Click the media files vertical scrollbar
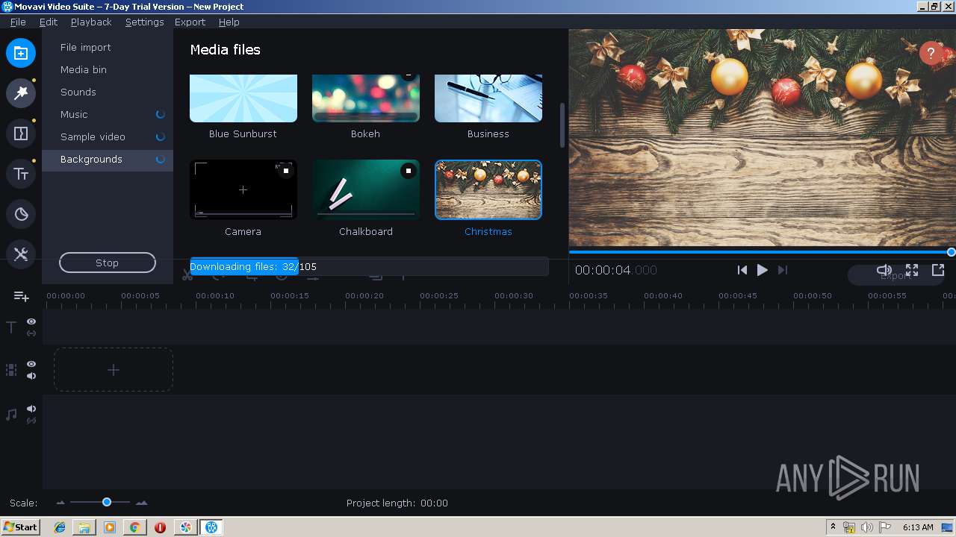 pos(563,125)
